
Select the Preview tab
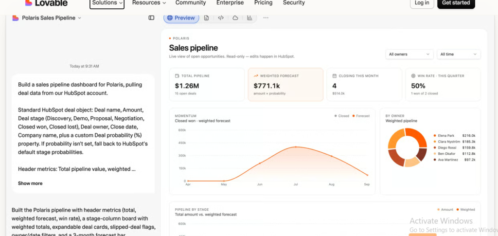[181, 18]
